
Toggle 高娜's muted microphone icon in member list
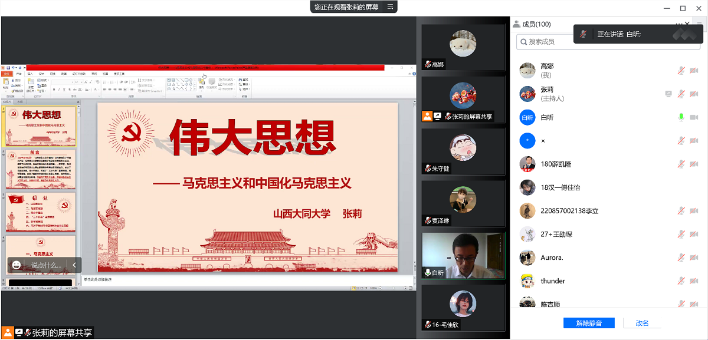(x=681, y=71)
